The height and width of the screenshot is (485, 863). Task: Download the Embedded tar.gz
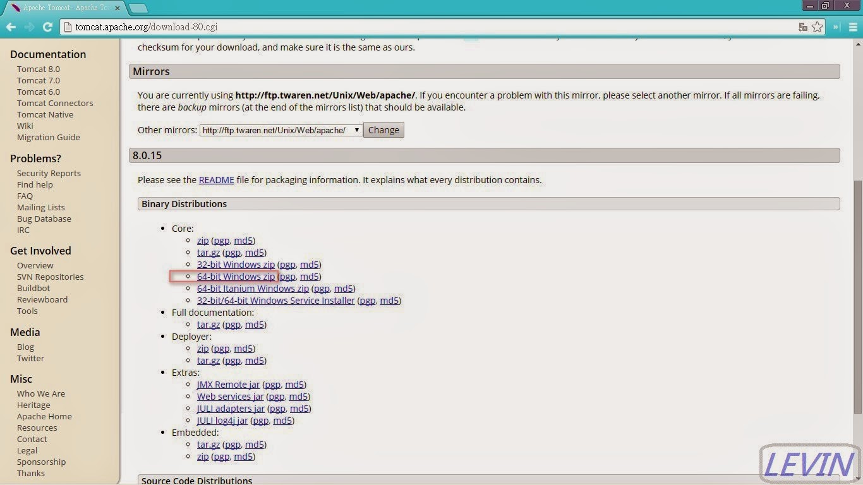(x=208, y=445)
